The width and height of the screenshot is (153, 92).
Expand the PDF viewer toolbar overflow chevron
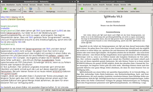click(x=152, y=10)
